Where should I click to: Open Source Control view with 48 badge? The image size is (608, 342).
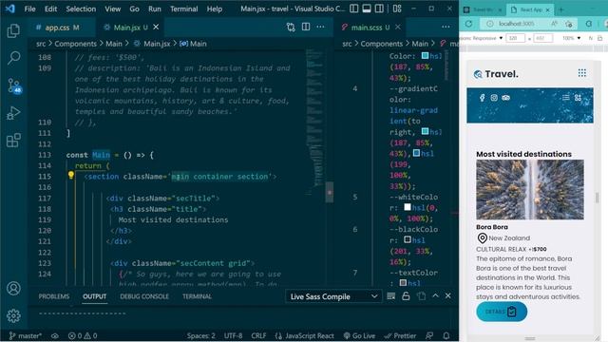click(14, 85)
